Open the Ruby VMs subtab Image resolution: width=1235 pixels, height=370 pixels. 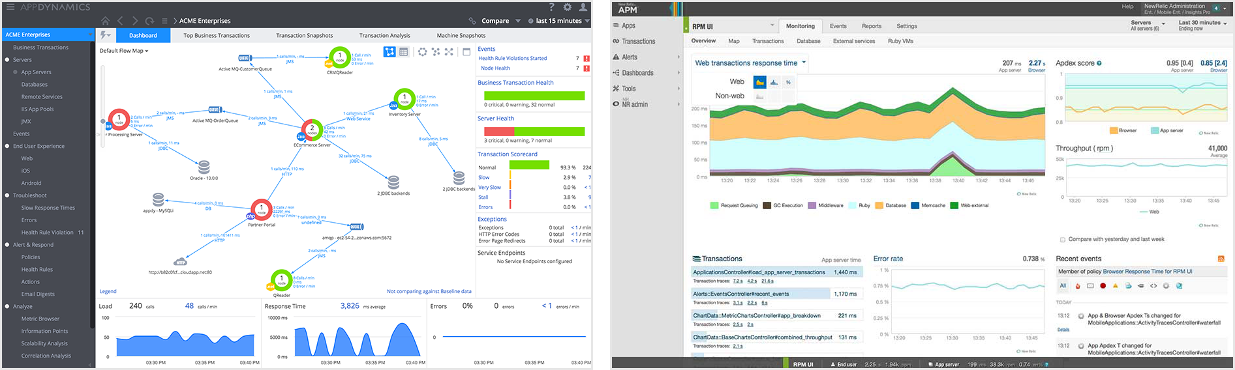pyautogui.click(x=900, y=41)
